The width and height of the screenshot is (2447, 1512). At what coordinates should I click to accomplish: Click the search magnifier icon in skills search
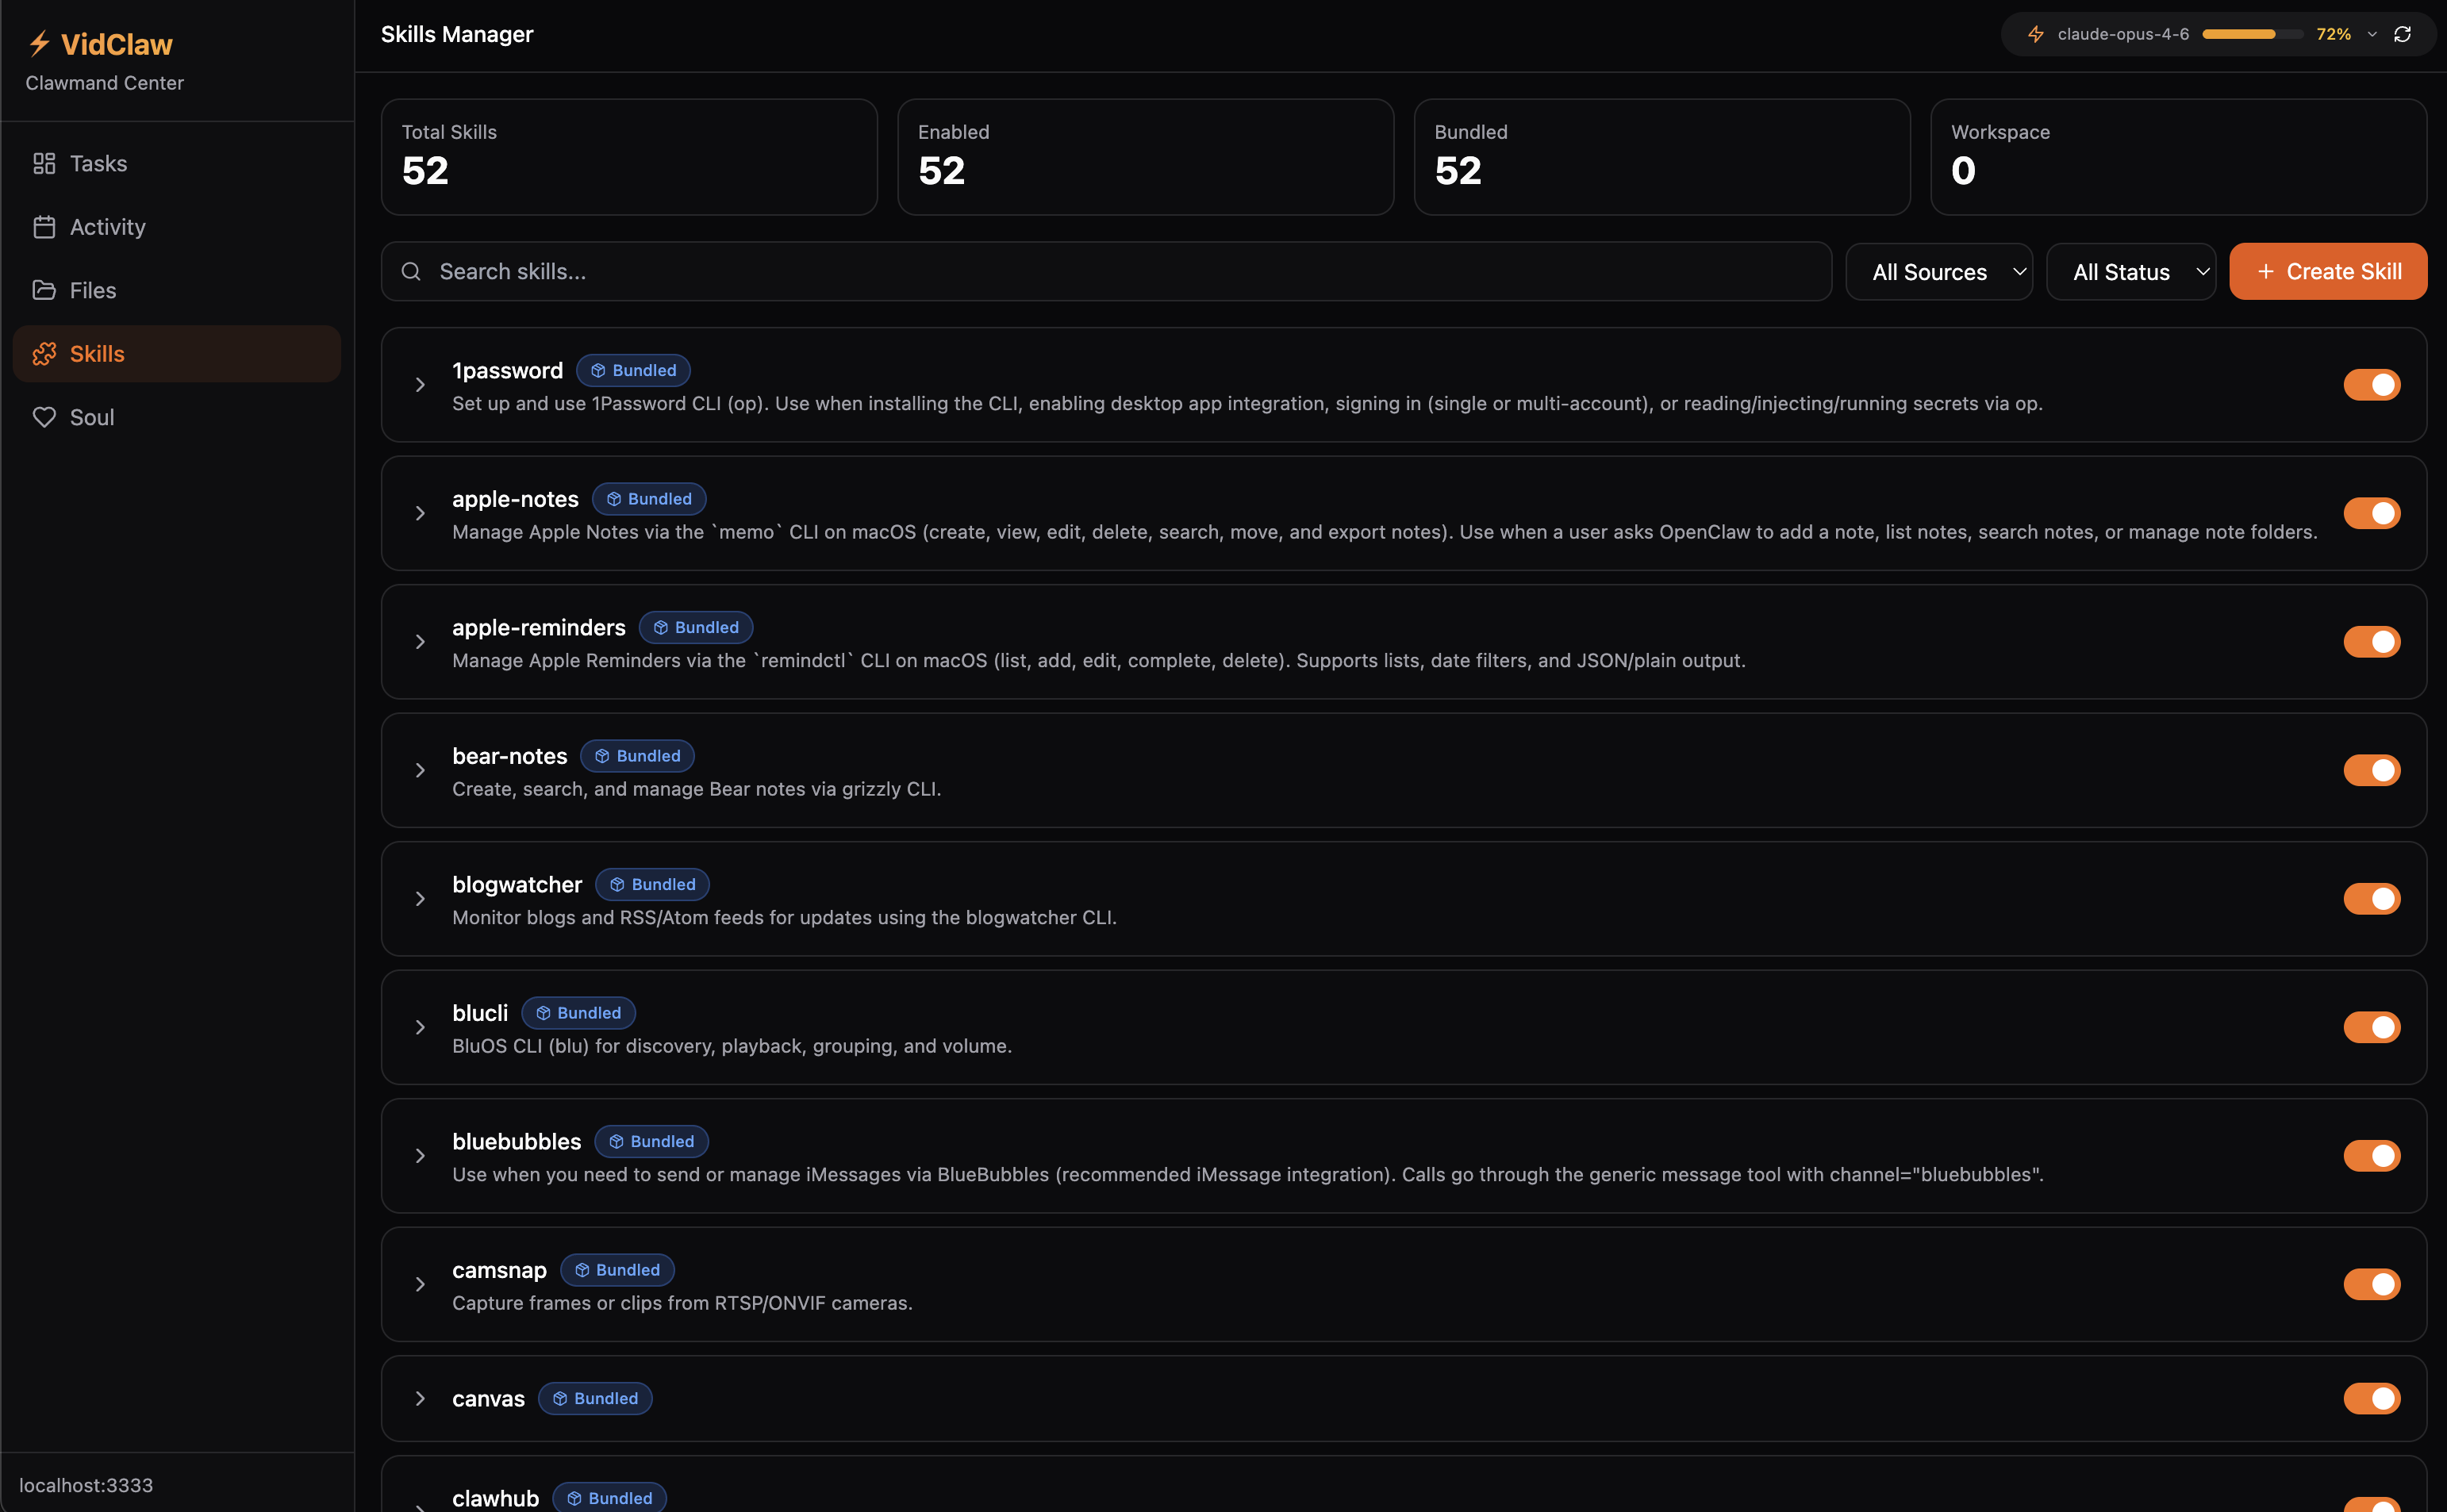coord(411,271)
